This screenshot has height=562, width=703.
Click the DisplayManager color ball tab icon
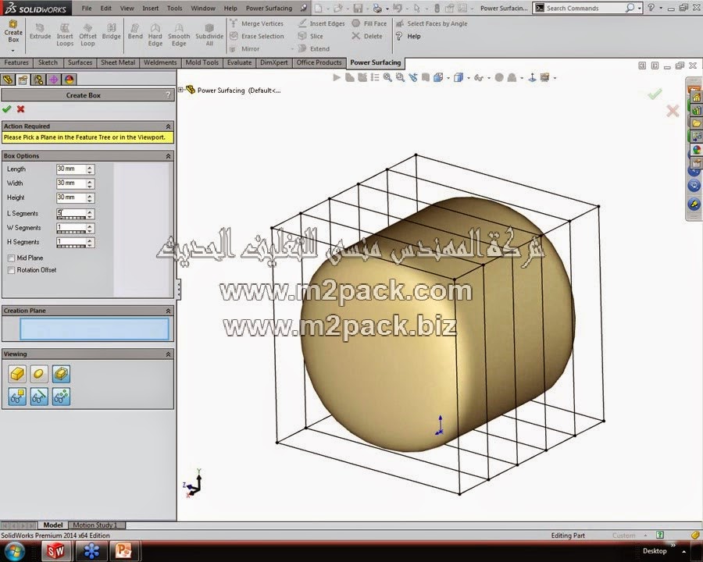pos(69,80)
